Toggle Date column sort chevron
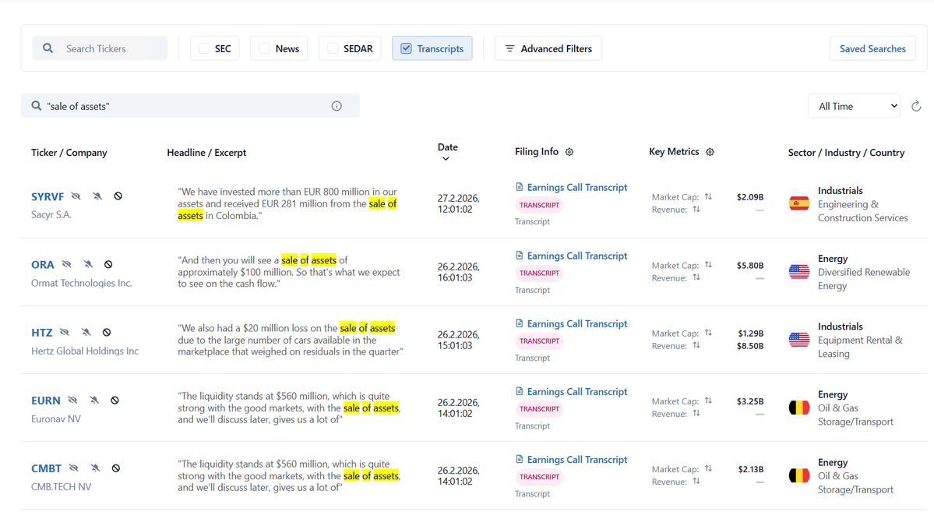Screen dimensions: 934x519 (446, 158)
